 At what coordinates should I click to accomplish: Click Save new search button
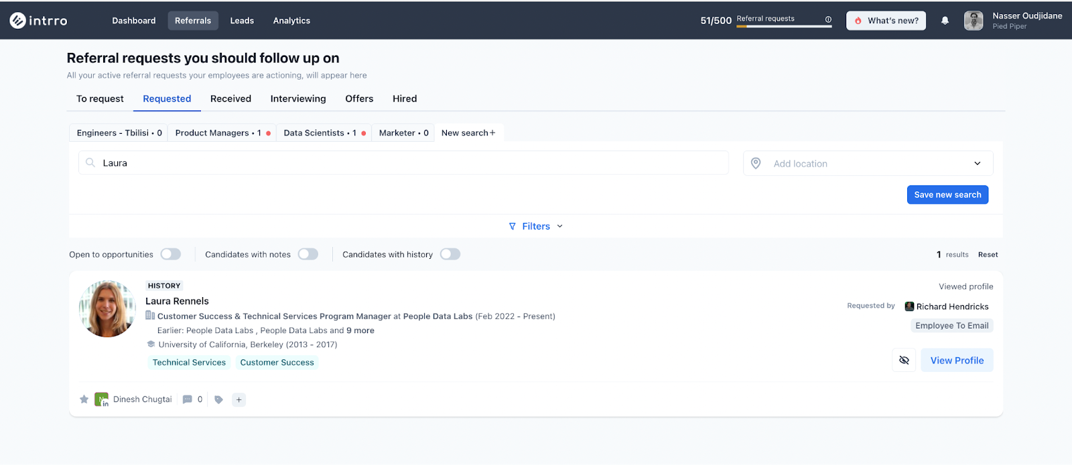click(x=947, y=195)
